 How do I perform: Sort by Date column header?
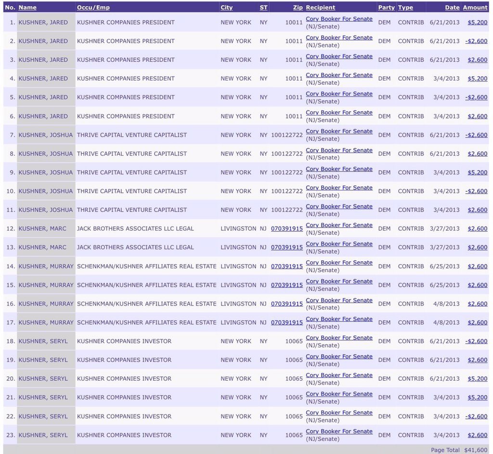452,7
